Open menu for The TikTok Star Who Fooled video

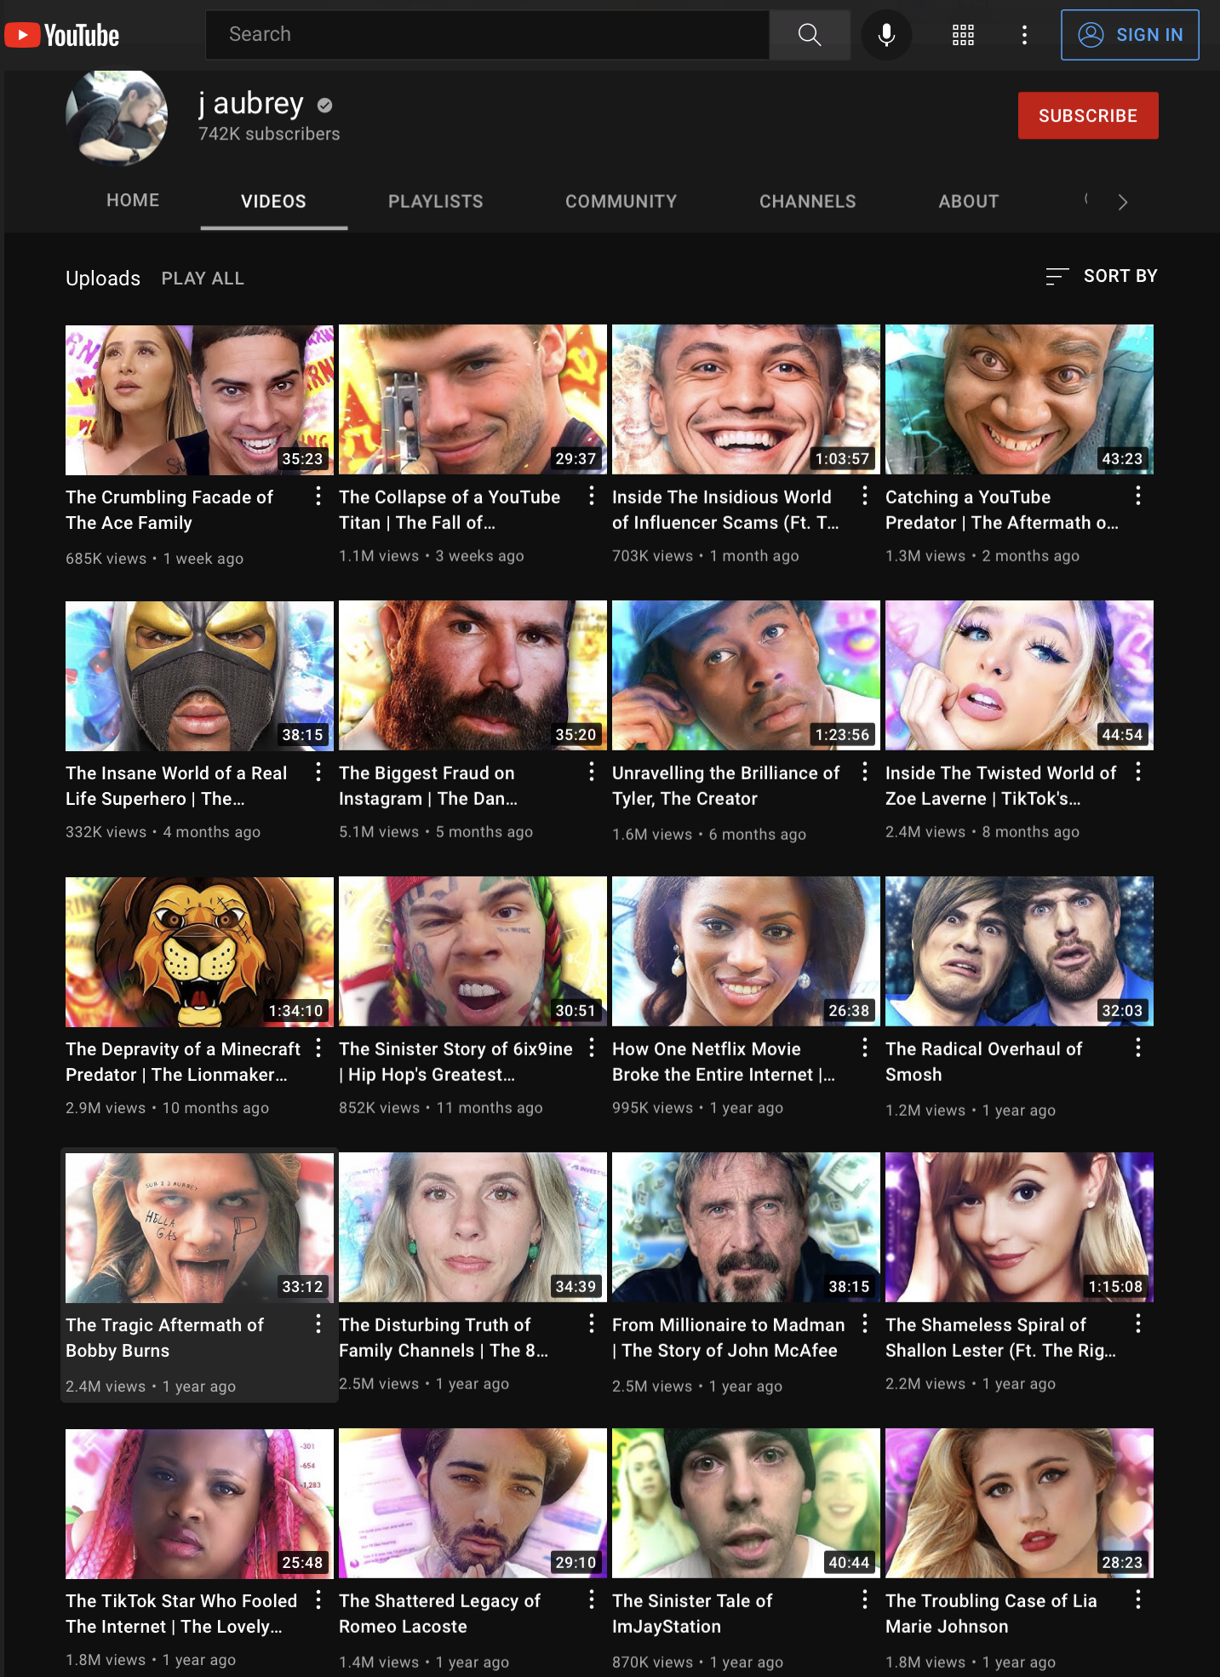(x=318, y=1599)
